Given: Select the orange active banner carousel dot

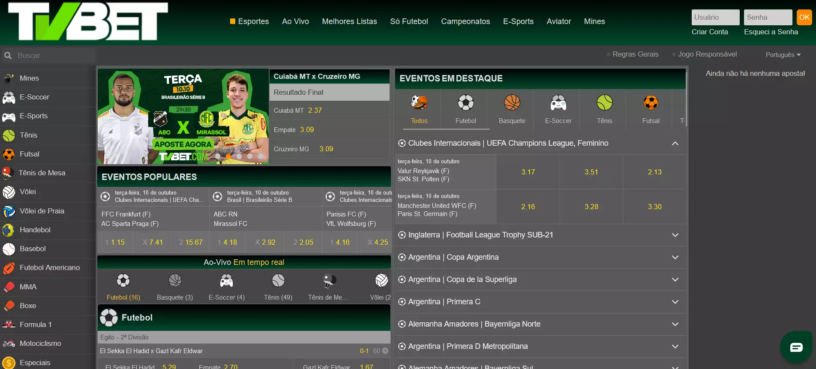Looking at the screenshot, I should pos(228,156).
